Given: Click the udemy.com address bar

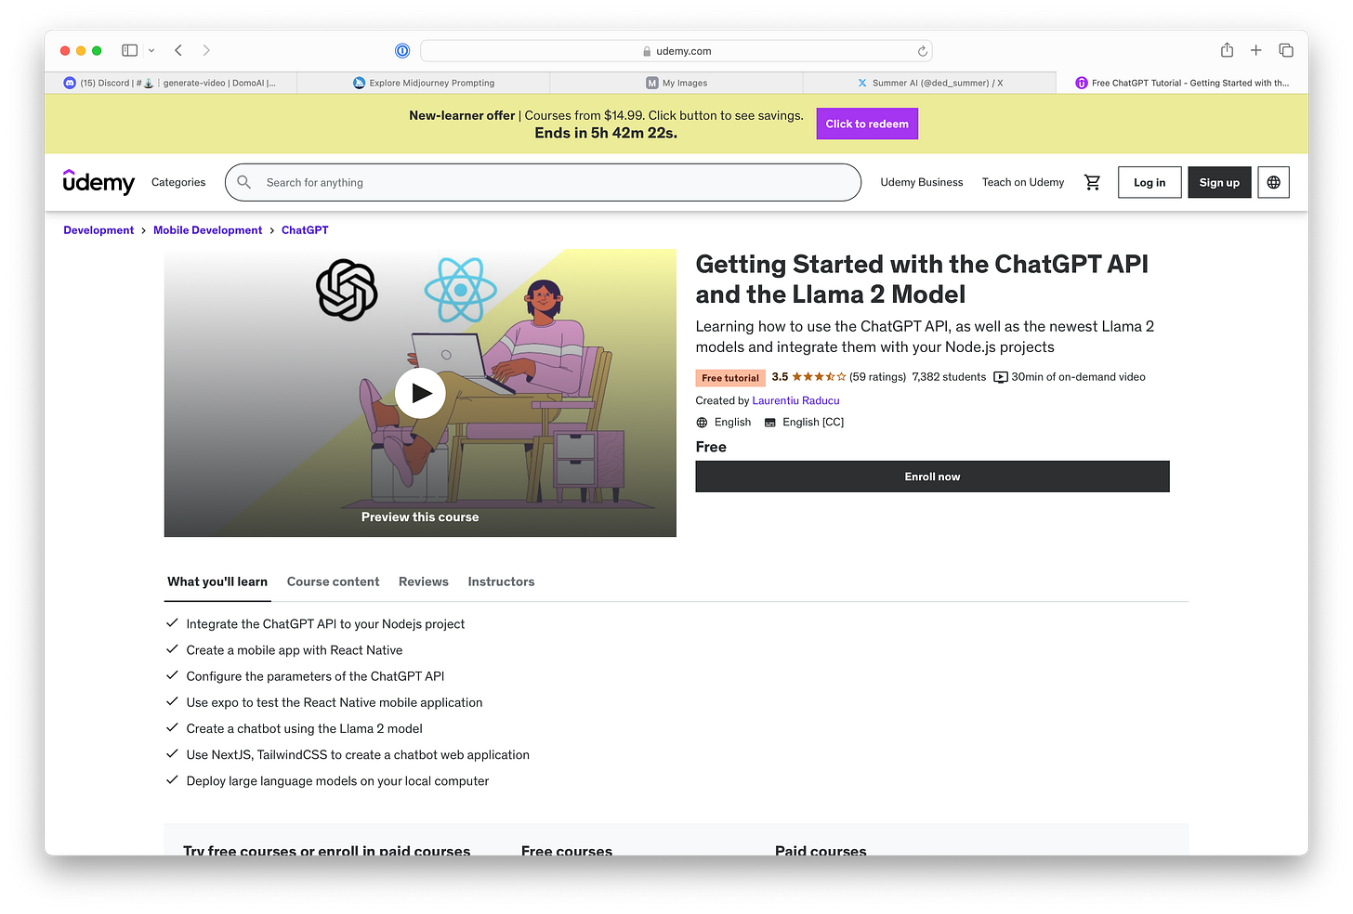Looking at the screenshot, I should pos(676,51).
